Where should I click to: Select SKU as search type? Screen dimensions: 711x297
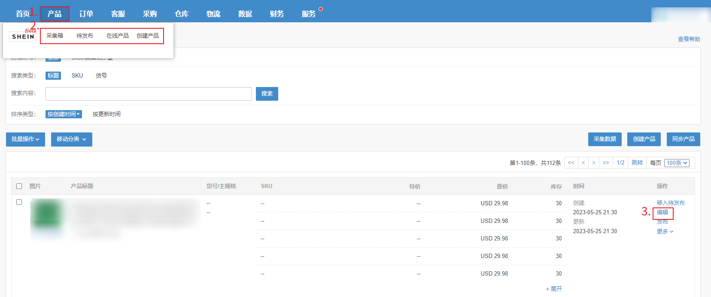(77, 75)
